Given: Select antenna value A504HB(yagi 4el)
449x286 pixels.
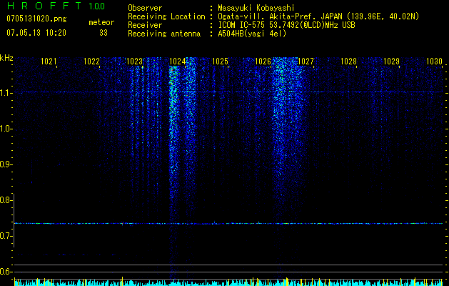Looking at the screenshot, I should coord(252,34).
